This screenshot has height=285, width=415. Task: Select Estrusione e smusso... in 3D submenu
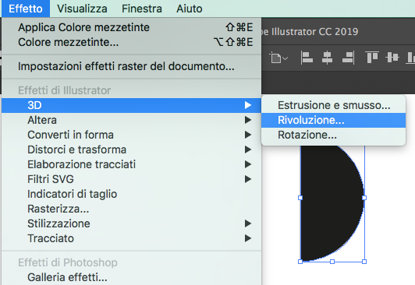[334, 105]
